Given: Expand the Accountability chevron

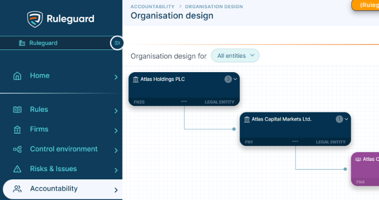Looking at the screenshot, I should (x=116, y=190).
